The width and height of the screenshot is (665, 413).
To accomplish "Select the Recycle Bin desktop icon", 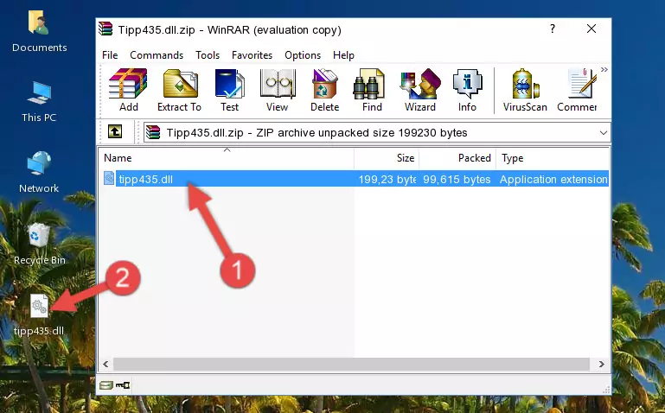I will [x=39, y=245].
